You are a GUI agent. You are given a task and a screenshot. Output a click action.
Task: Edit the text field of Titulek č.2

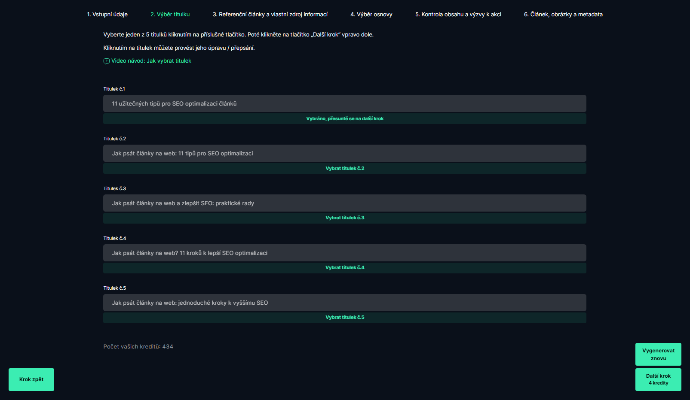pyautogui.click(x=345, y=153)
